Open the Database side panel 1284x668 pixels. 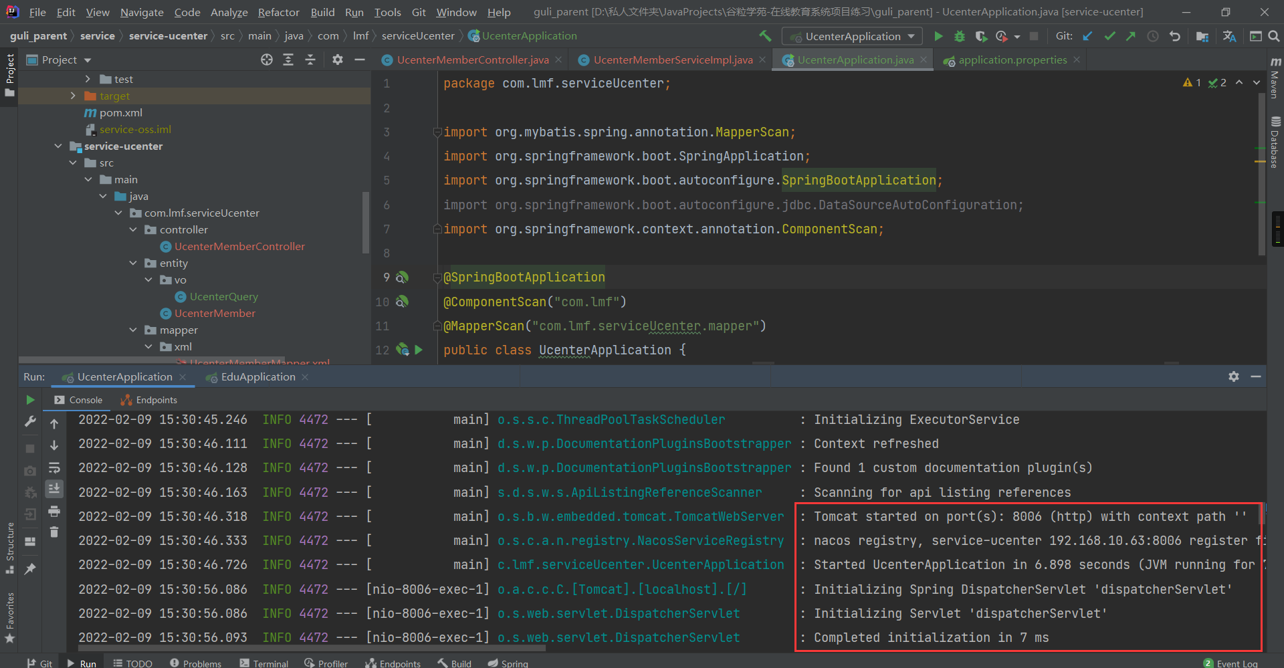click(x=1275, y=142)
